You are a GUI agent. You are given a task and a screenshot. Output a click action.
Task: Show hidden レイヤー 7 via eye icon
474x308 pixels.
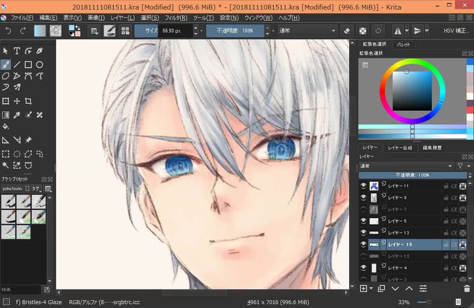(364, 209)
